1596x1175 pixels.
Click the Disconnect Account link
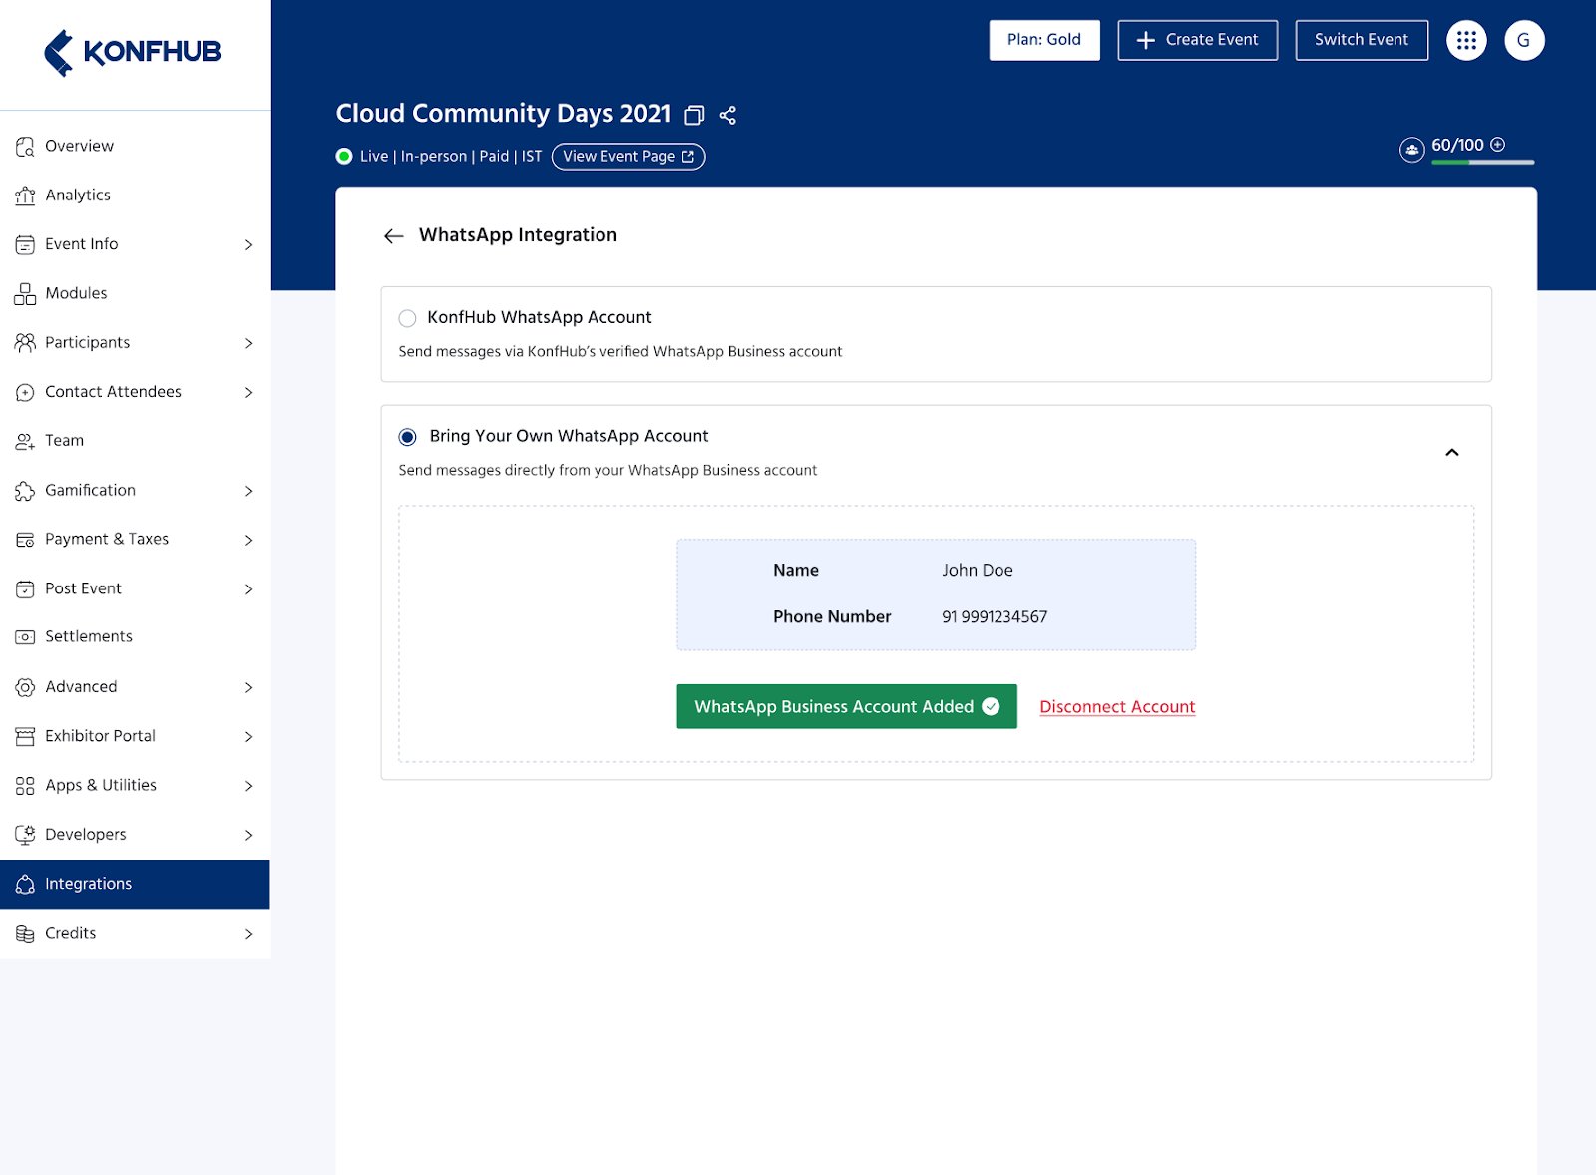[x=1117, y=707]
